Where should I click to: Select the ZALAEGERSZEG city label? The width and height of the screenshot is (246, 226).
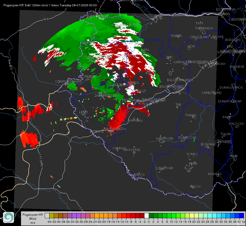[x=107, y=95]
